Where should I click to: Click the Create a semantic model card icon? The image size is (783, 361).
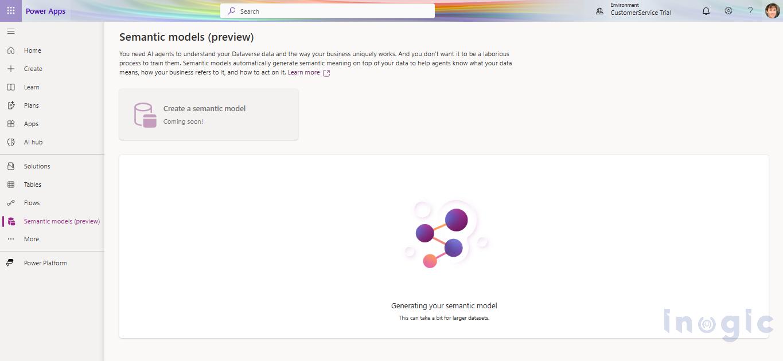(x=145, y=115)
